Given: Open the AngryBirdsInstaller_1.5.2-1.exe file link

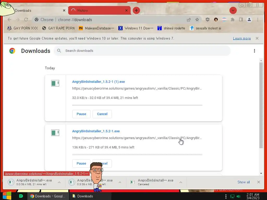Looking at the screenshot, I should click(x=96, y=131).
